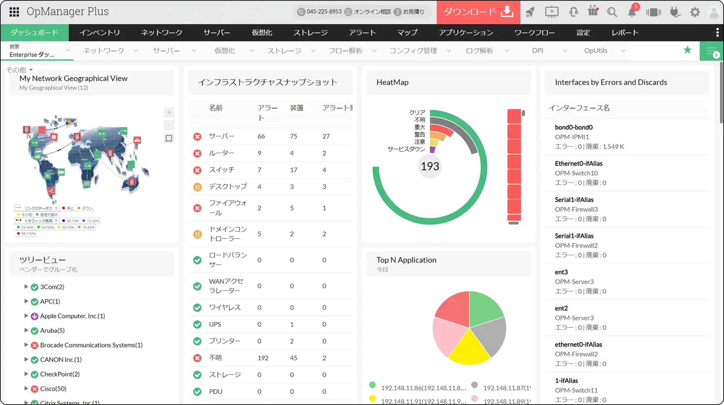
Task: Open the マップ menu
Action: point(408,32)
